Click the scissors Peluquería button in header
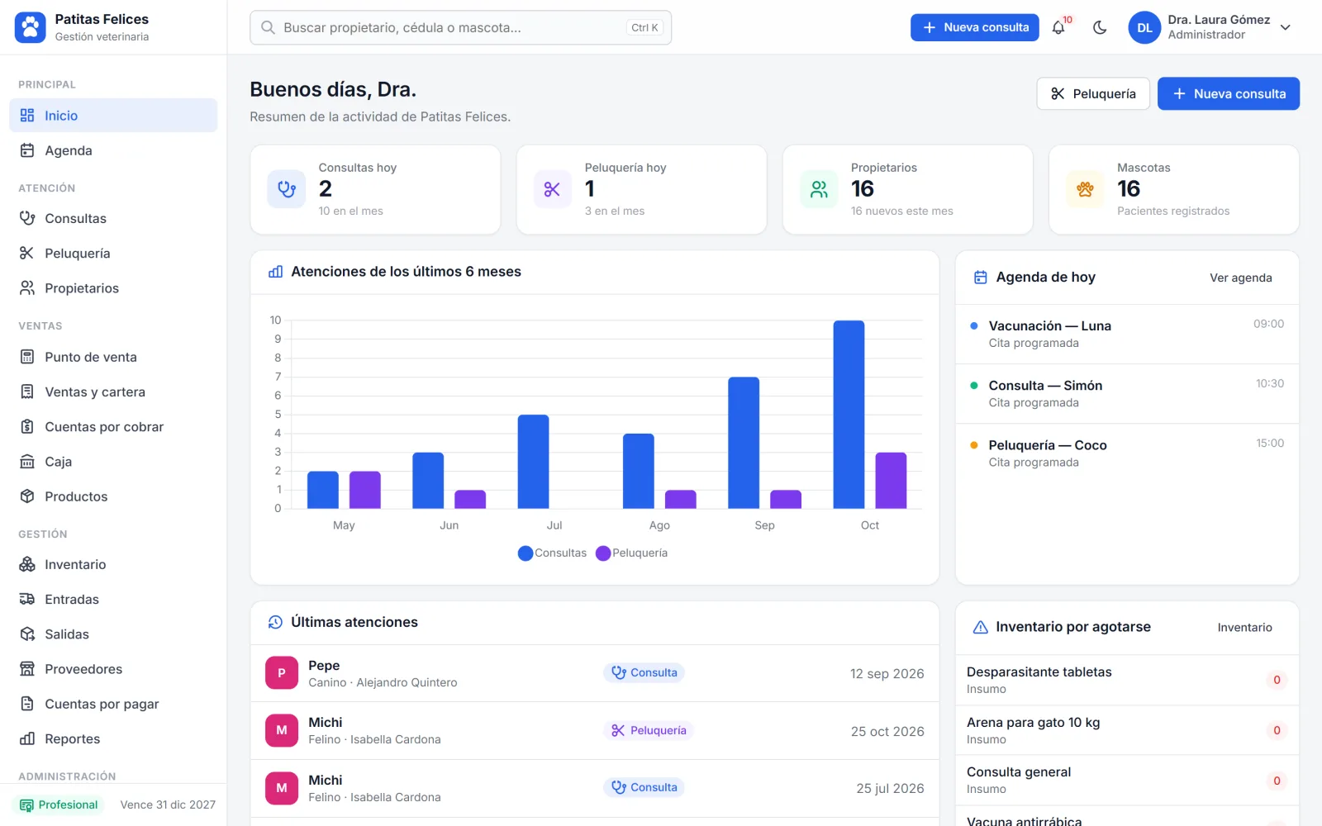This screenshot has height=826, width=1322. click(1092, 93)
